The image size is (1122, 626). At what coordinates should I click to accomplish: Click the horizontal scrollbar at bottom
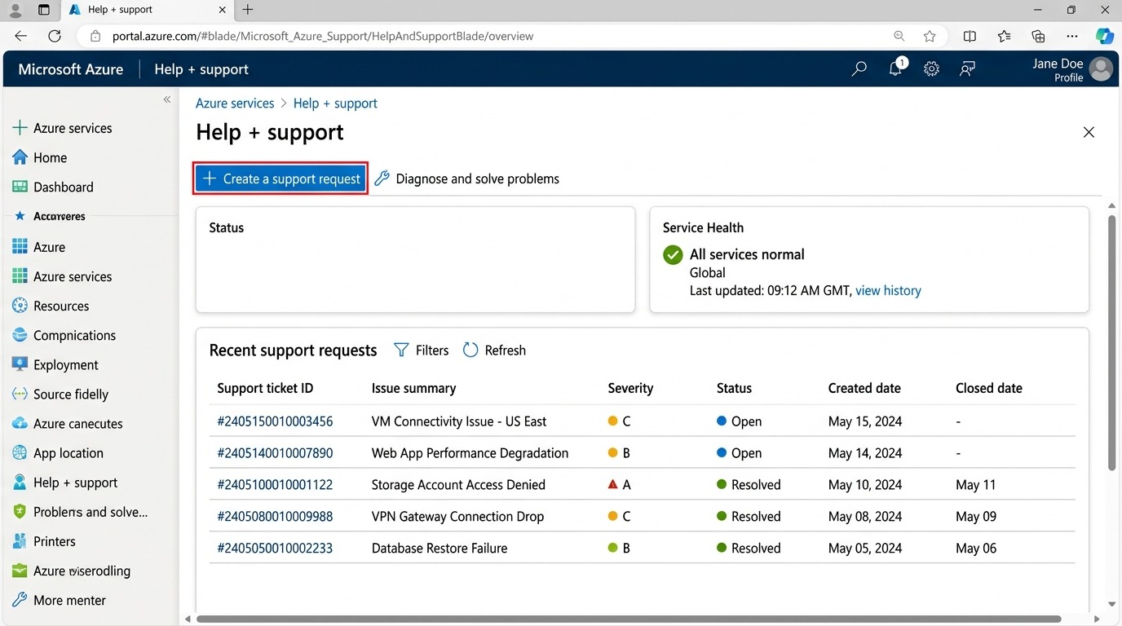point(629,619)
